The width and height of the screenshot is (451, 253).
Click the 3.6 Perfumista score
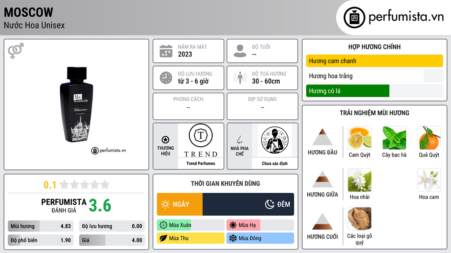(100, 206)
